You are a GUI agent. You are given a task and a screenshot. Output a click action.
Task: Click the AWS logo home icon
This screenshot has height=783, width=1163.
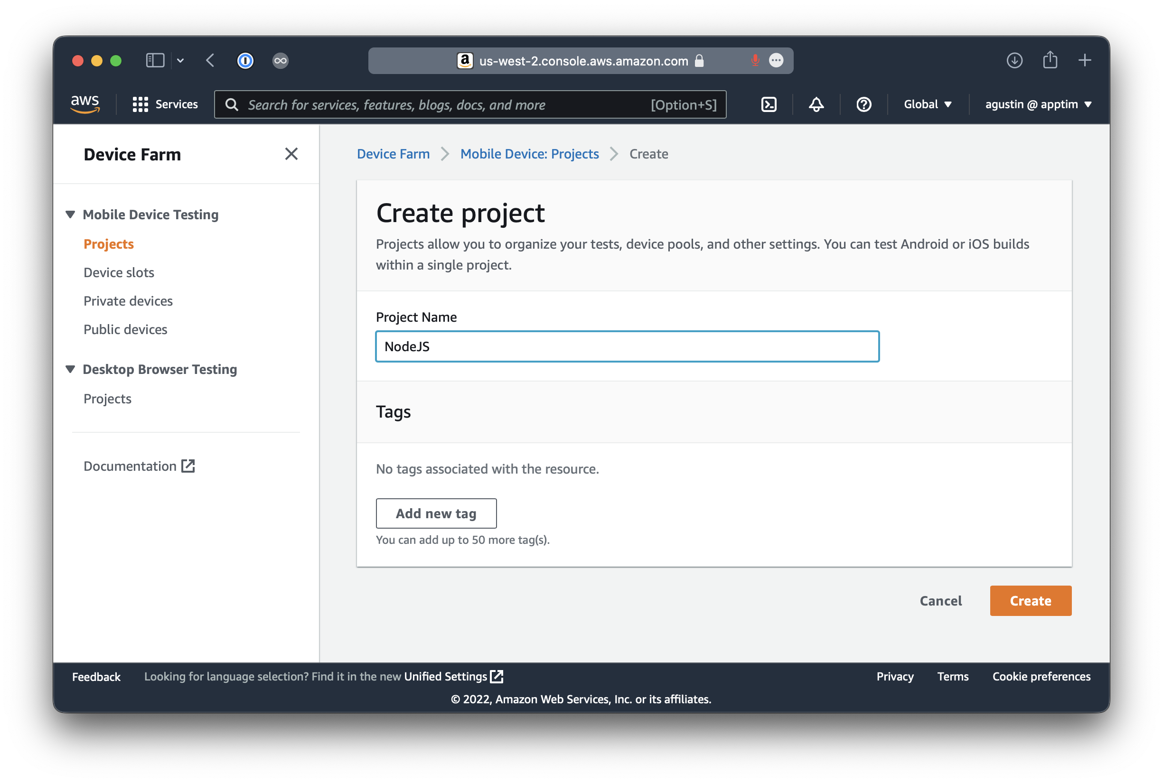pos(85,104)
